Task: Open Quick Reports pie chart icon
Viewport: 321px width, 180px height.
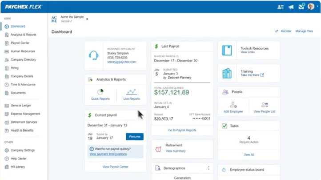Action: pos(100,92)
